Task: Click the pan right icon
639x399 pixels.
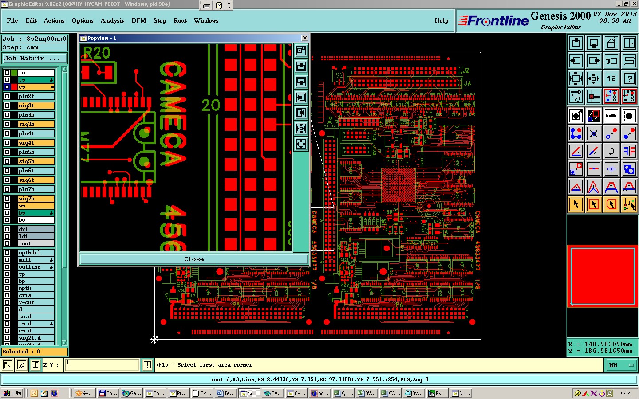Action: (x=594, y=61)
